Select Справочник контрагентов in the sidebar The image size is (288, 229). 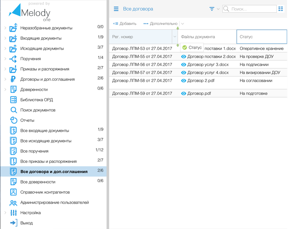(x=45, y=192)
